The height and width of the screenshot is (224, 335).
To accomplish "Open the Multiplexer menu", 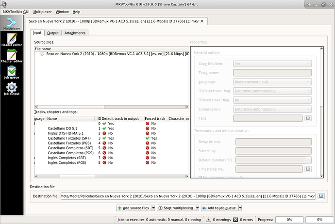I will point(42,12).
